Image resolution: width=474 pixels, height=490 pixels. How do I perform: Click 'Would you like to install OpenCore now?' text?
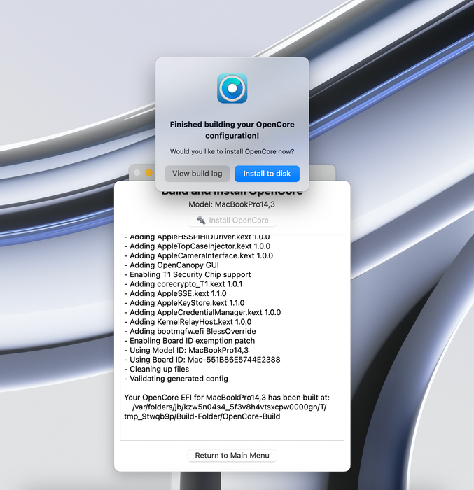coord(232,152)
